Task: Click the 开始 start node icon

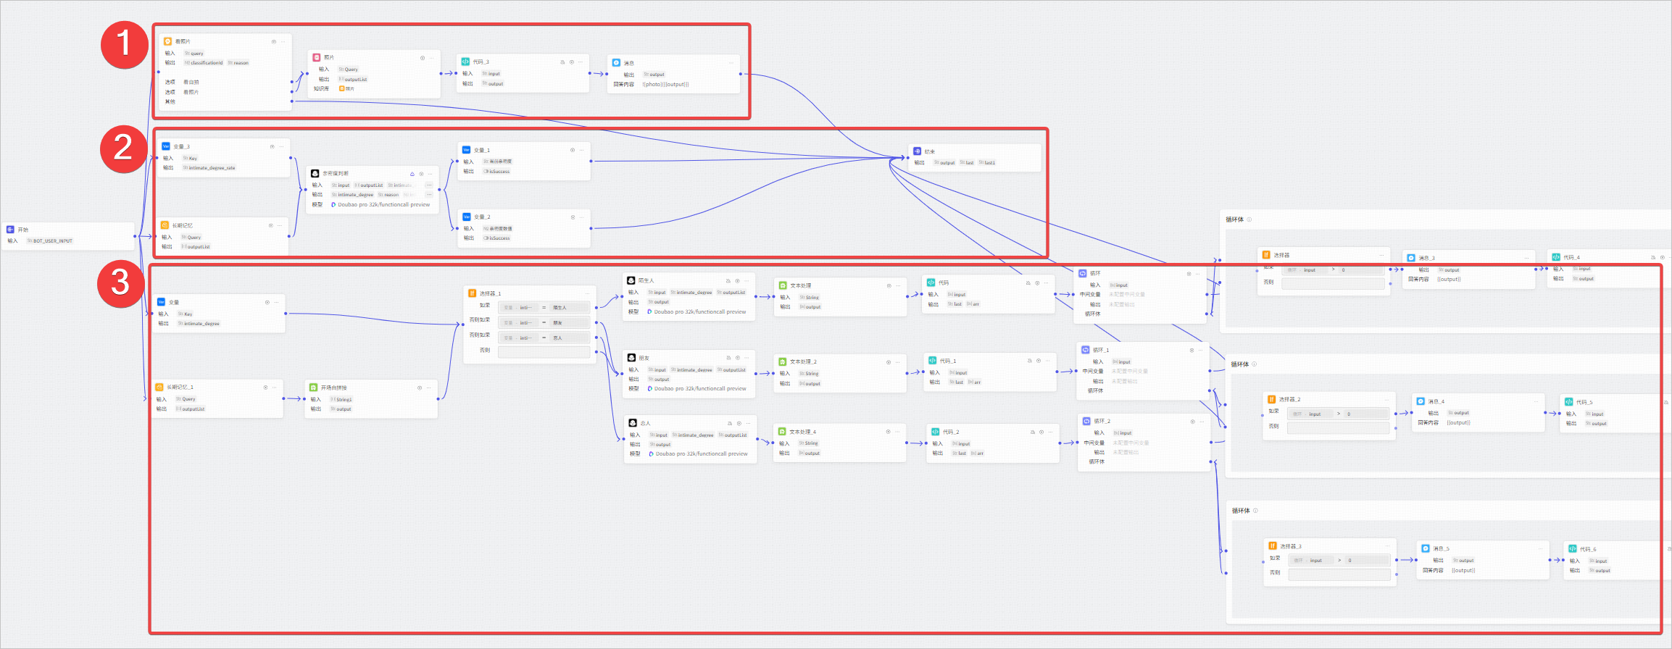Action: point(10,230)
